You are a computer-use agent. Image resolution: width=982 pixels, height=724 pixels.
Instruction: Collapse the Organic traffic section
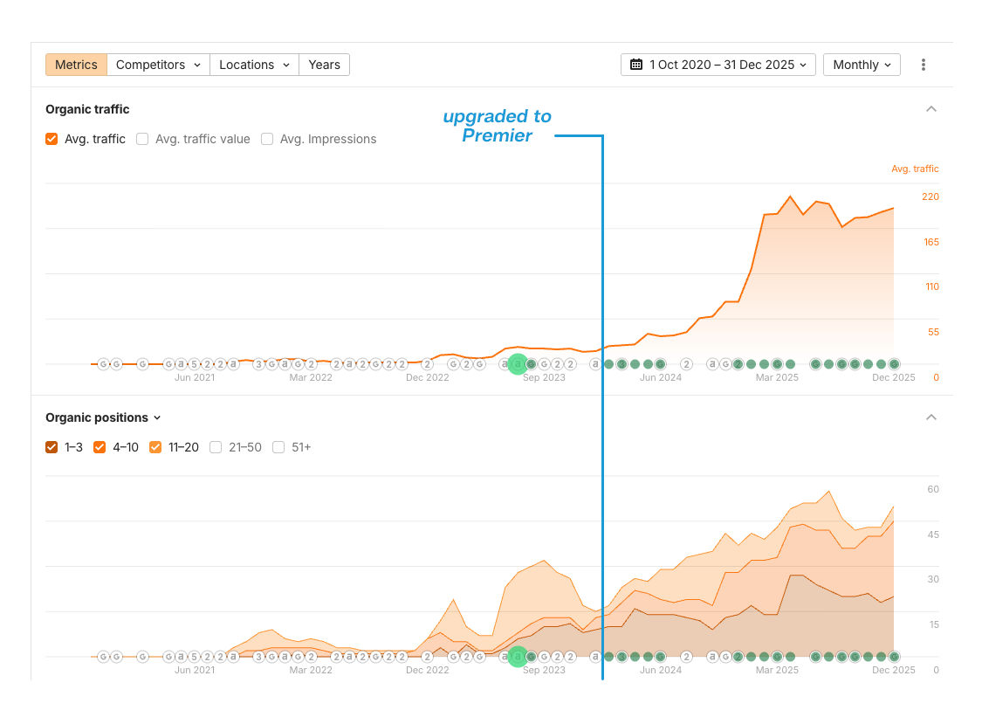click(x=931, y=109)
